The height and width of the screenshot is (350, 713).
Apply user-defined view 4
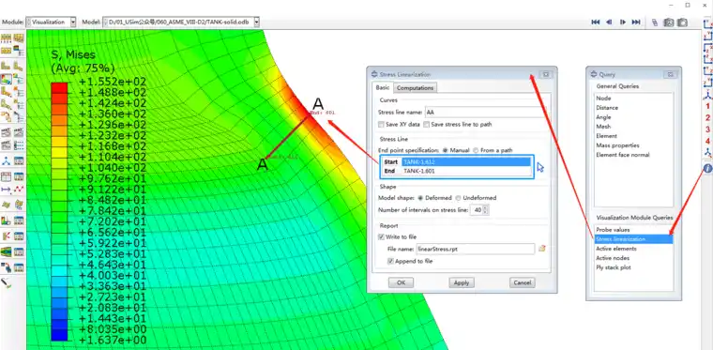coord(707,141)
